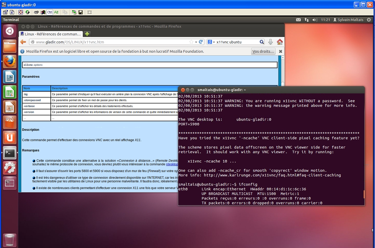Request screen refresh in VNC toolbar

coord(28,12)
